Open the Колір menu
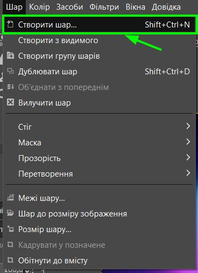 pyautogui.click(x=39, y=7)
